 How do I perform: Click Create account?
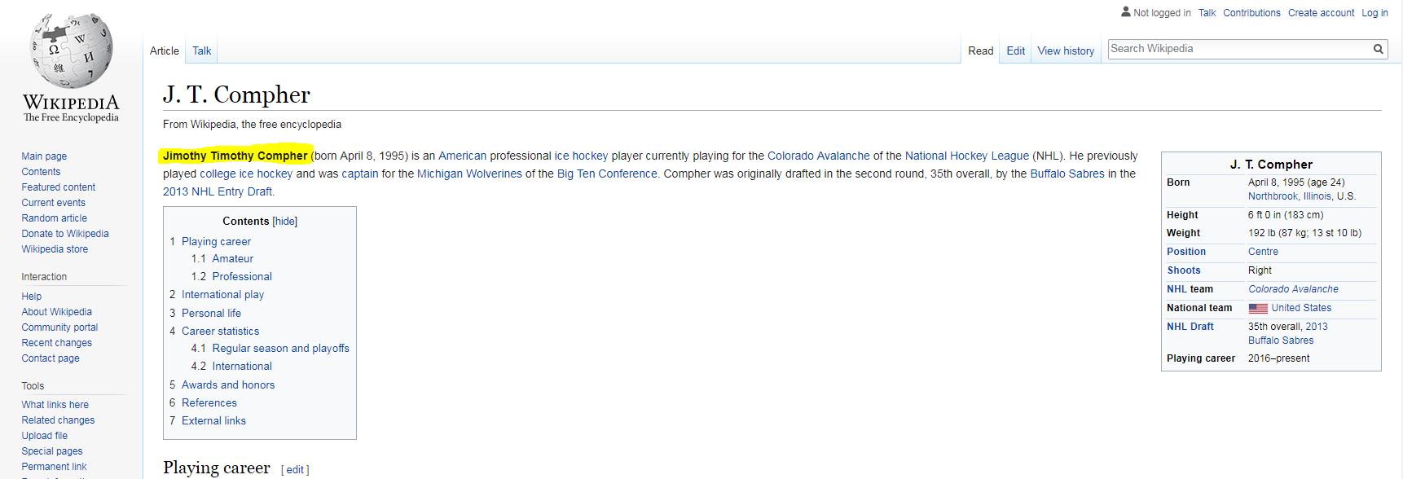tap(1321, 13)
